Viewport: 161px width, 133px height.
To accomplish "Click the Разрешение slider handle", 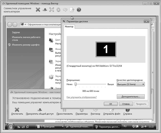I will tap(76, 84).
